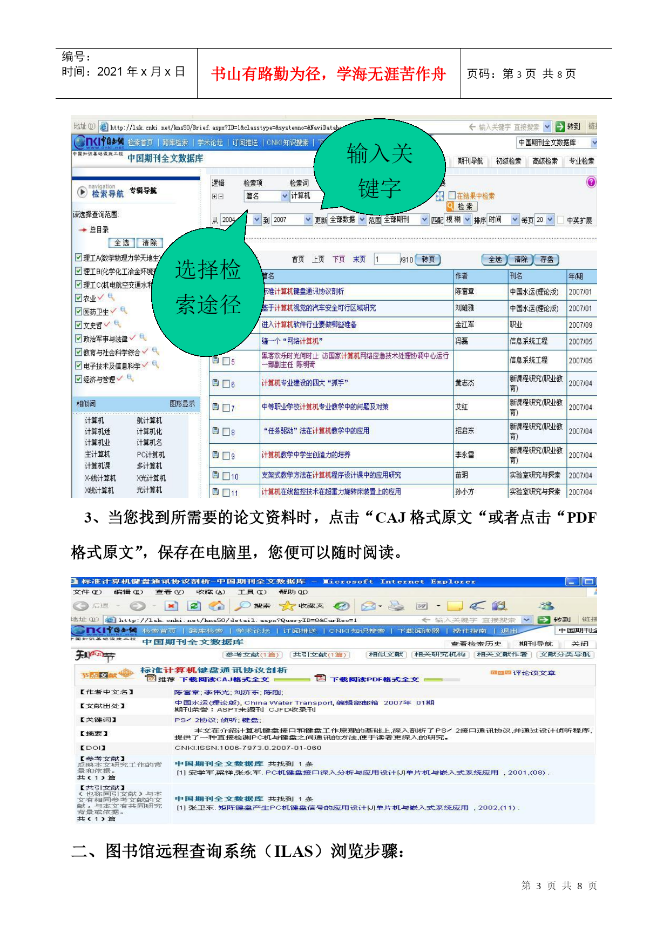Click the purple help question mark icon
Viewport: 670px width, 947px height.
(x=591, y=182)
